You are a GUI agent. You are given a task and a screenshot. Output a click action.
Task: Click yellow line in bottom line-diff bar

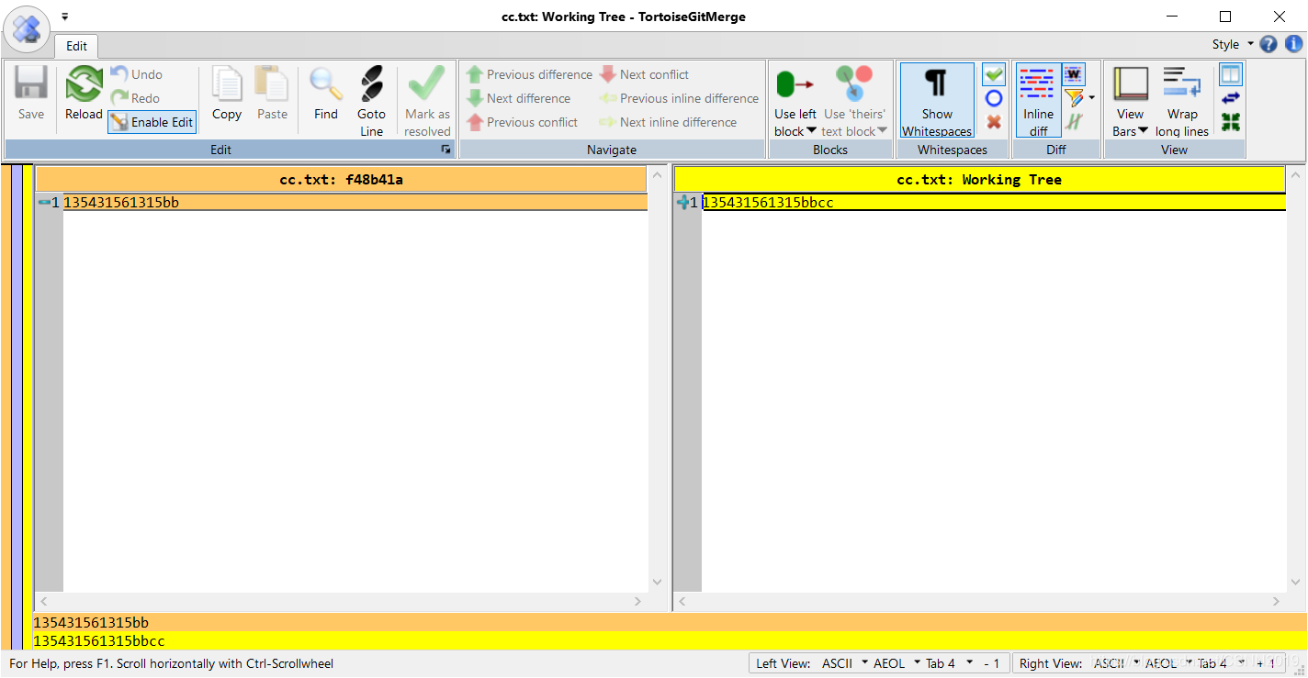(670, 640)
